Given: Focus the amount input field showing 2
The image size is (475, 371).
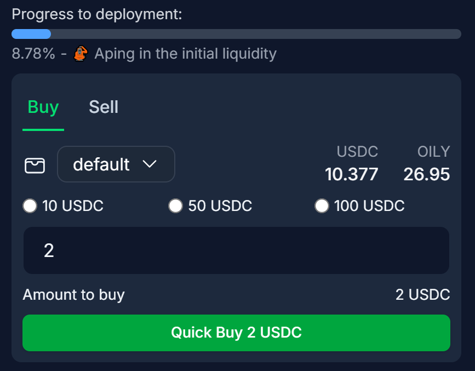Looking at the screenshot, I should click(236, 250).
